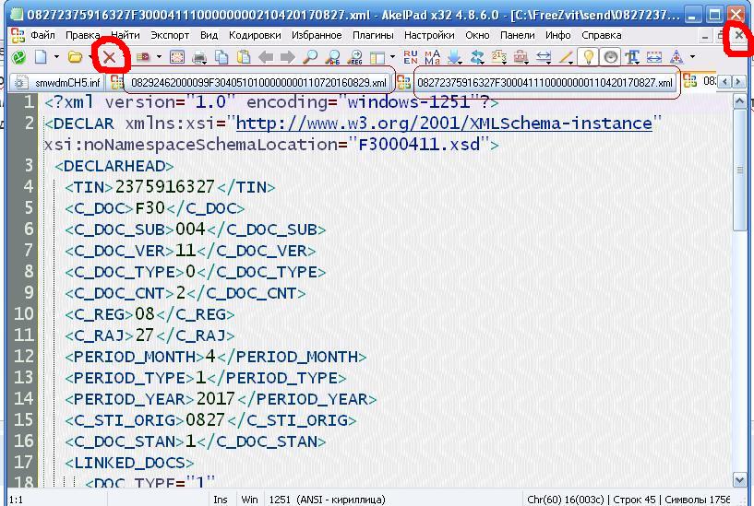Click the paste clipboard icon
754x506 pixels.
point(243,57)
